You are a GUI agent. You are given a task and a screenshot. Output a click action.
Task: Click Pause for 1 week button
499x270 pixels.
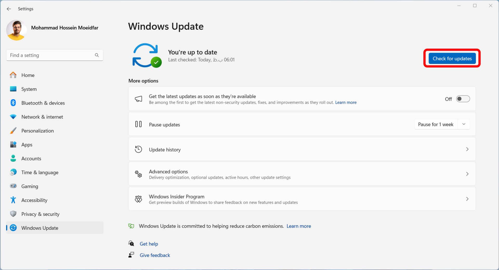[x=436, y=124]
